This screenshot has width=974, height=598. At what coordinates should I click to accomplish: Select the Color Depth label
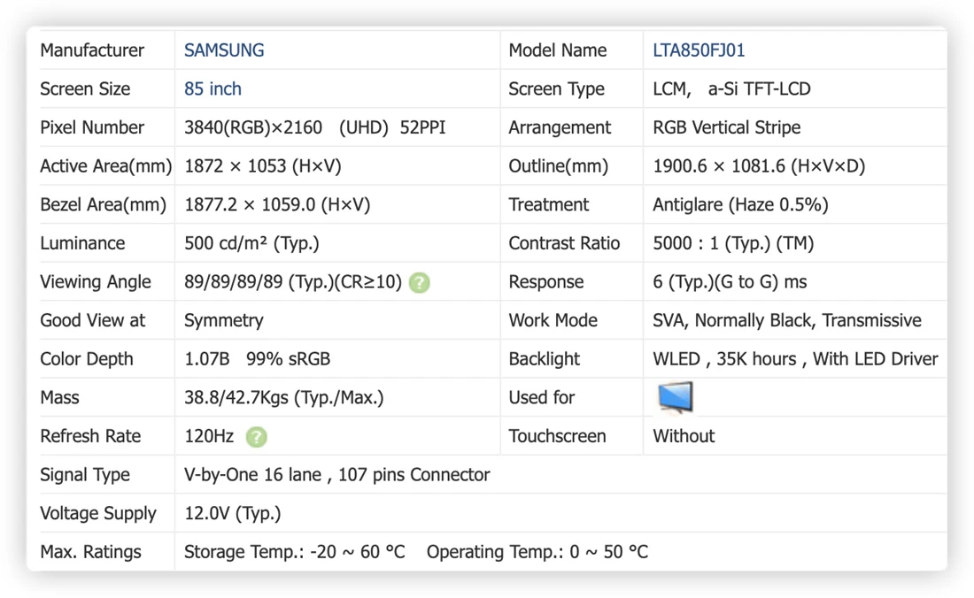coord(87,359)
